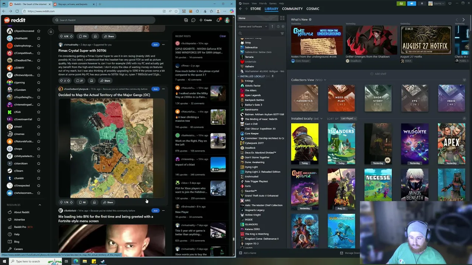Favorite this page with Edge star icon
472x265 pixels.
176,11
